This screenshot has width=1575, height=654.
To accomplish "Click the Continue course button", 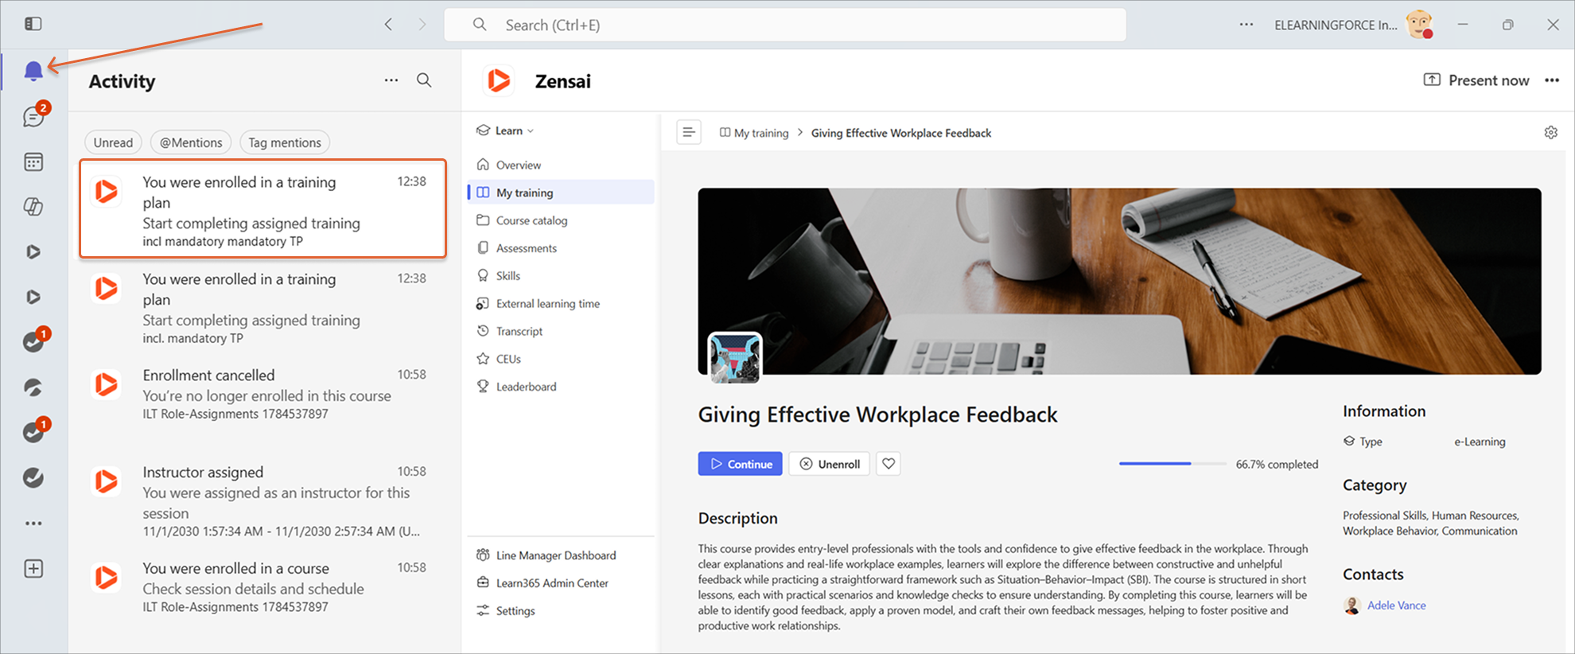I will [740, 464].
